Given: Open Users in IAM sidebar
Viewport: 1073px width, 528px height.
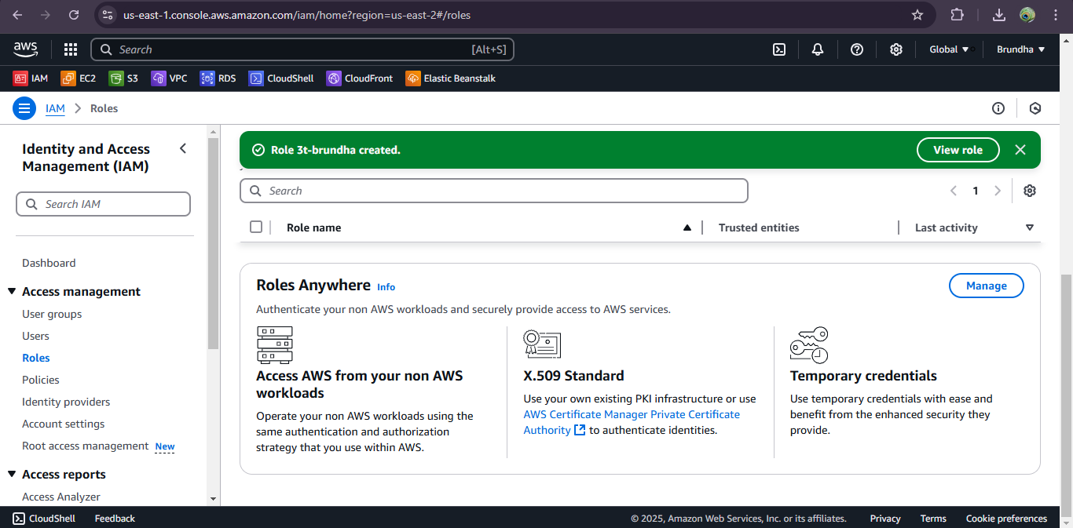Looking at the screenshot, I should pos(35,336).
